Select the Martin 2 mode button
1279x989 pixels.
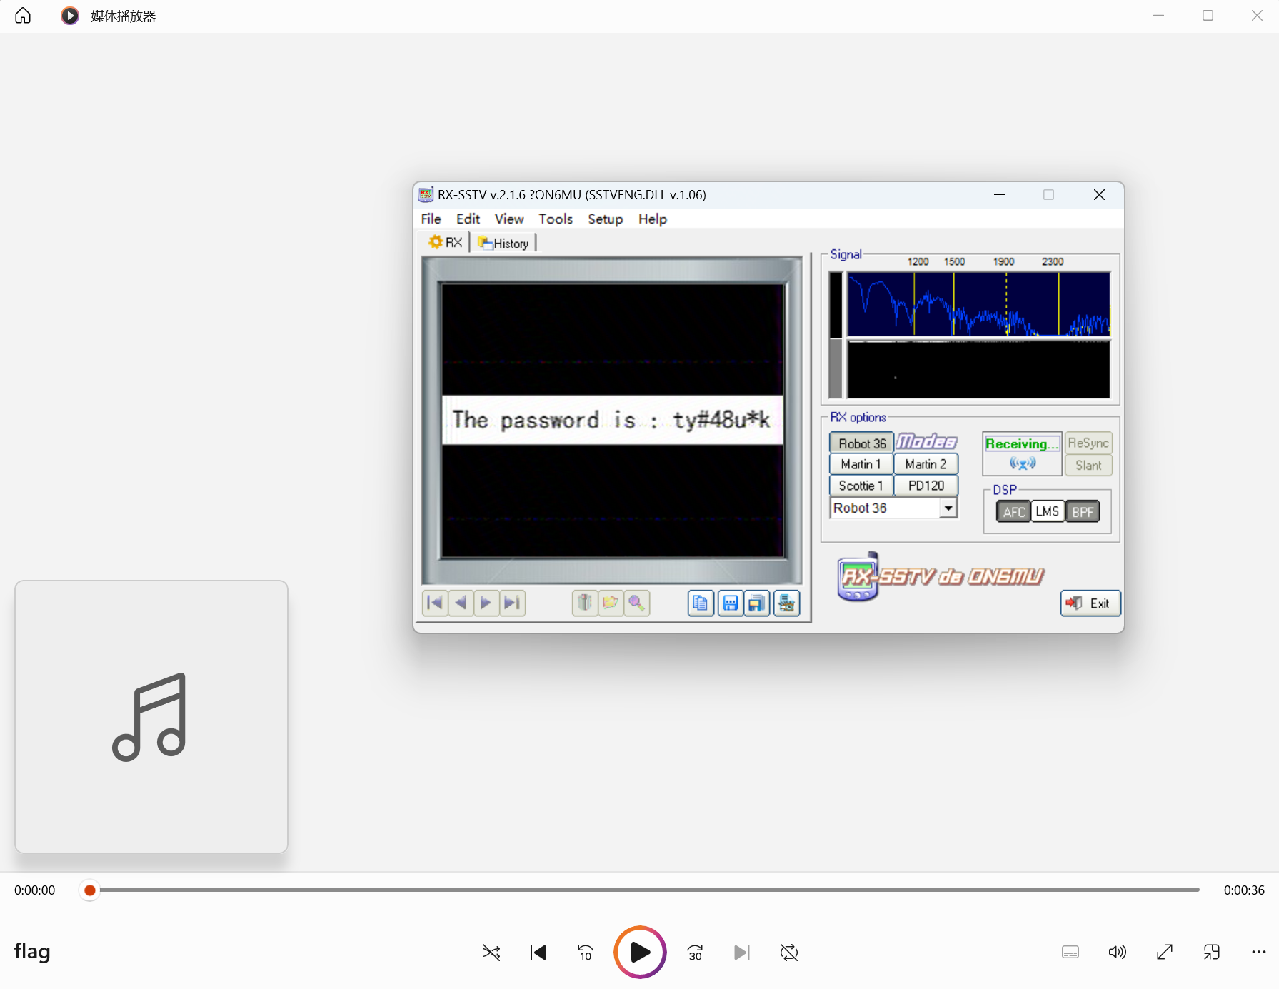click(x=926, y=464)
